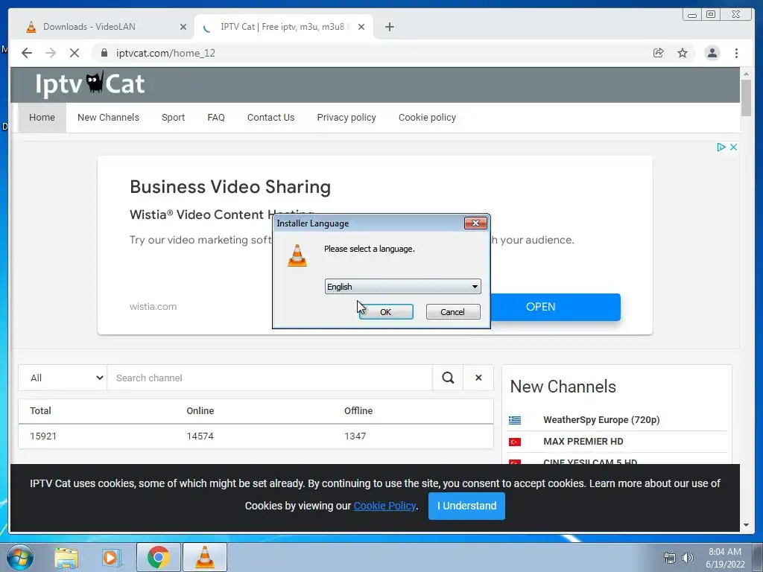Go to the Home menu item
Image resolution: width=763 pixels, height=572 pixels.
[42, 117]
